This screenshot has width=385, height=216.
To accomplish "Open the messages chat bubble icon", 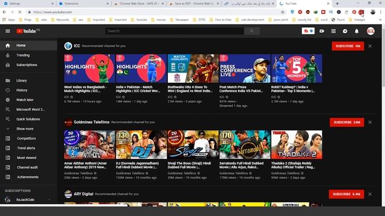I will (345, 31).
